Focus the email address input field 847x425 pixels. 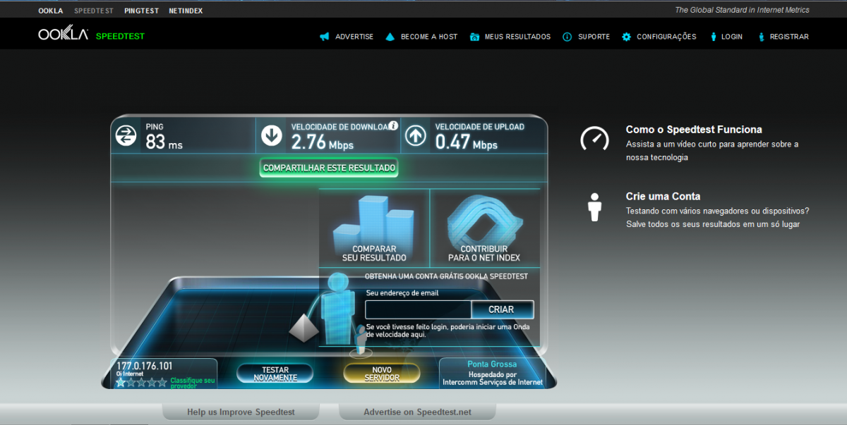[418, 309]
